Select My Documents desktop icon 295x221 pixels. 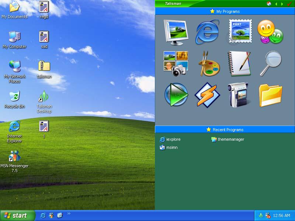(14, 10)
